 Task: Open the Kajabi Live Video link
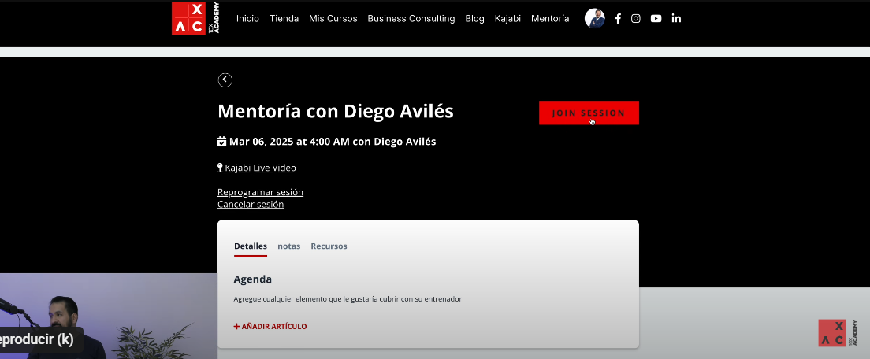click(x=257, y=168)
